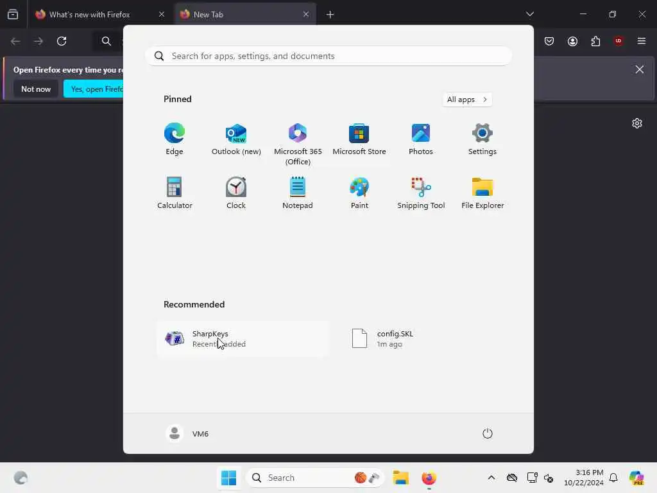Show hidden system tray icons chevron
Viewport: 657px width, 493px height.
coord(491,478)
